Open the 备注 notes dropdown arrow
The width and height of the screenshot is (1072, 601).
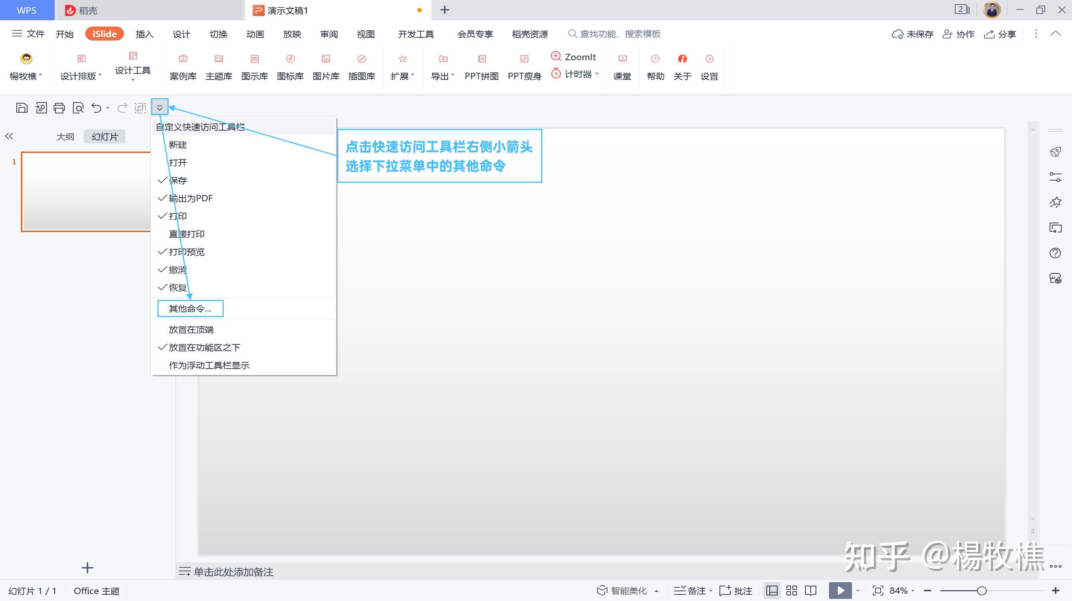711,590
